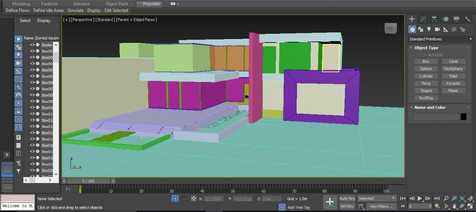Hide the Books object with its eye icon
The image size is (476, 212).
(32, 45)
